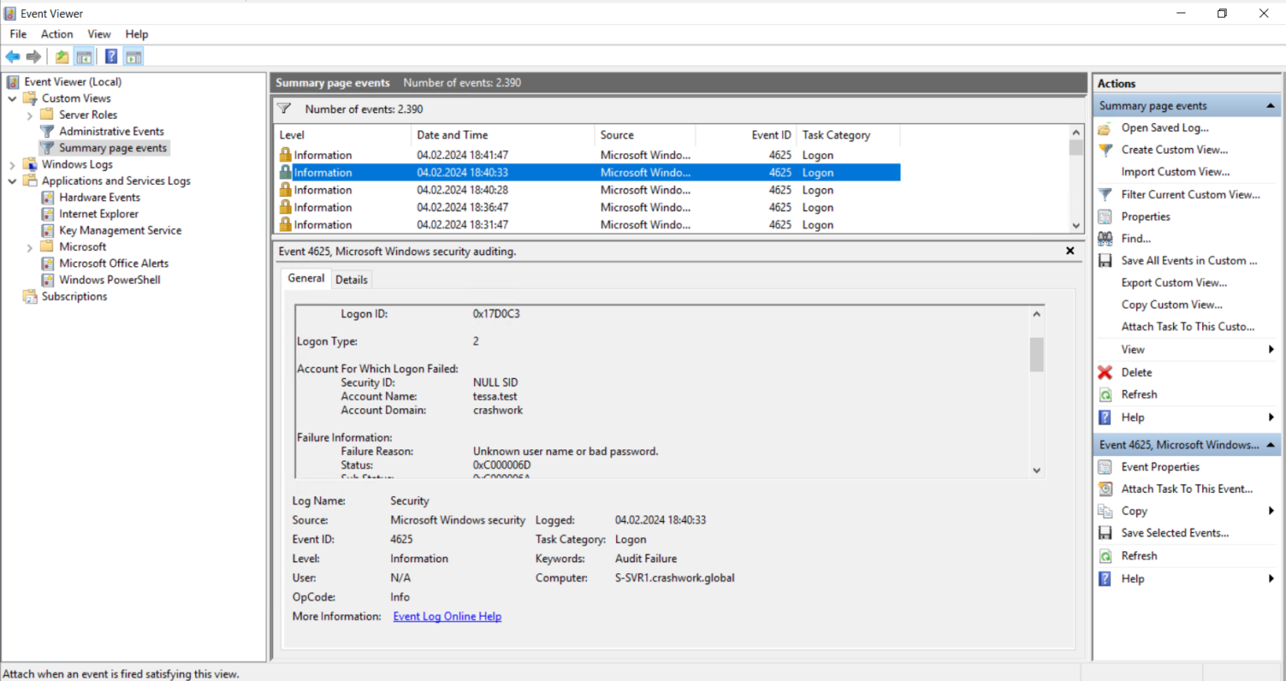Collapse the Summary page events actions section

coord(1271,105)
